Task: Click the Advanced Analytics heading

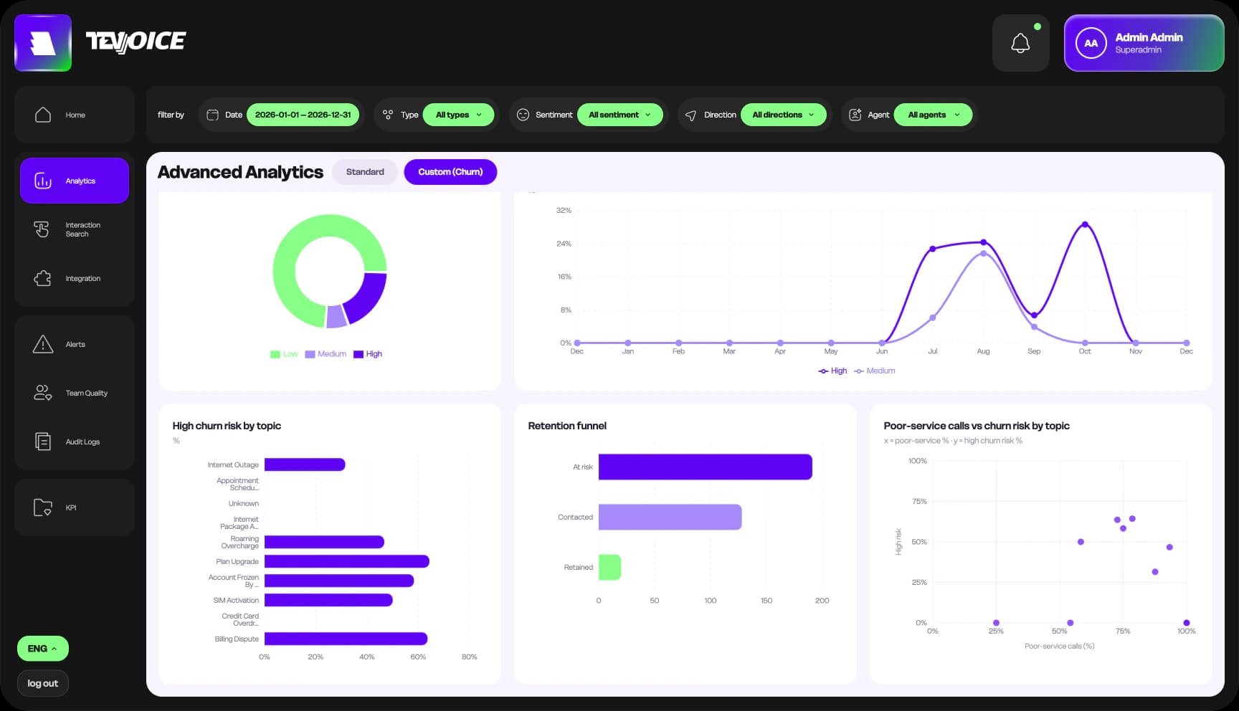Action: pos(240,172)
